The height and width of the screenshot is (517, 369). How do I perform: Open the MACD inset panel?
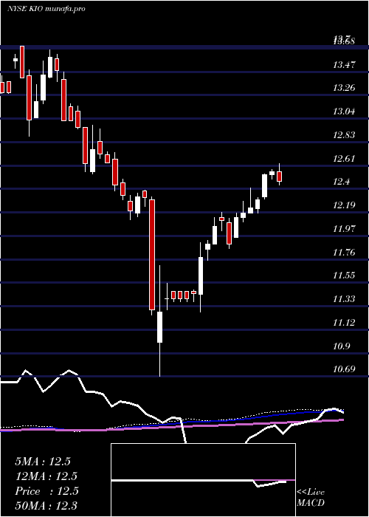point(203,480)
